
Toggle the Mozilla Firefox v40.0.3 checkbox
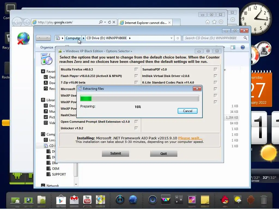(136, 69)
